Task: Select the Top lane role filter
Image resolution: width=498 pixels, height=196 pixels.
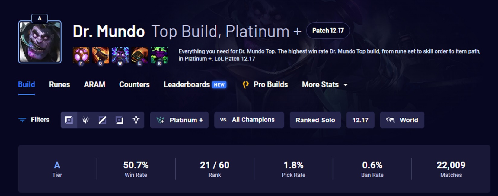Action: (x=69, y=120)
